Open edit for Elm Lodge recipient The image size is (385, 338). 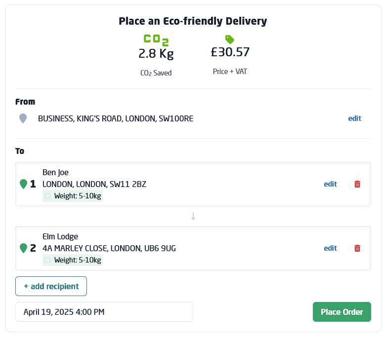click(x=330, y=248)
